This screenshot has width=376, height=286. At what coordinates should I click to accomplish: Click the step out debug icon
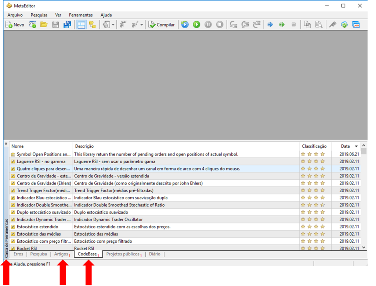tap(257, 25)
